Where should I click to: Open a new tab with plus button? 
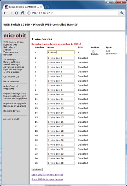tap(47, 7)
